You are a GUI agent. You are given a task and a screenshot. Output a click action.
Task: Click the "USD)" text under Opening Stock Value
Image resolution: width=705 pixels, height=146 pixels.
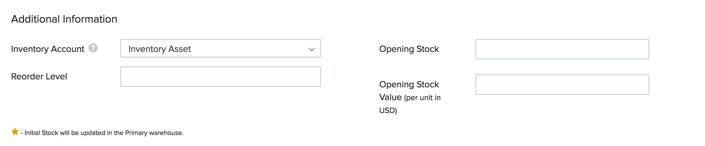[388, 110]
